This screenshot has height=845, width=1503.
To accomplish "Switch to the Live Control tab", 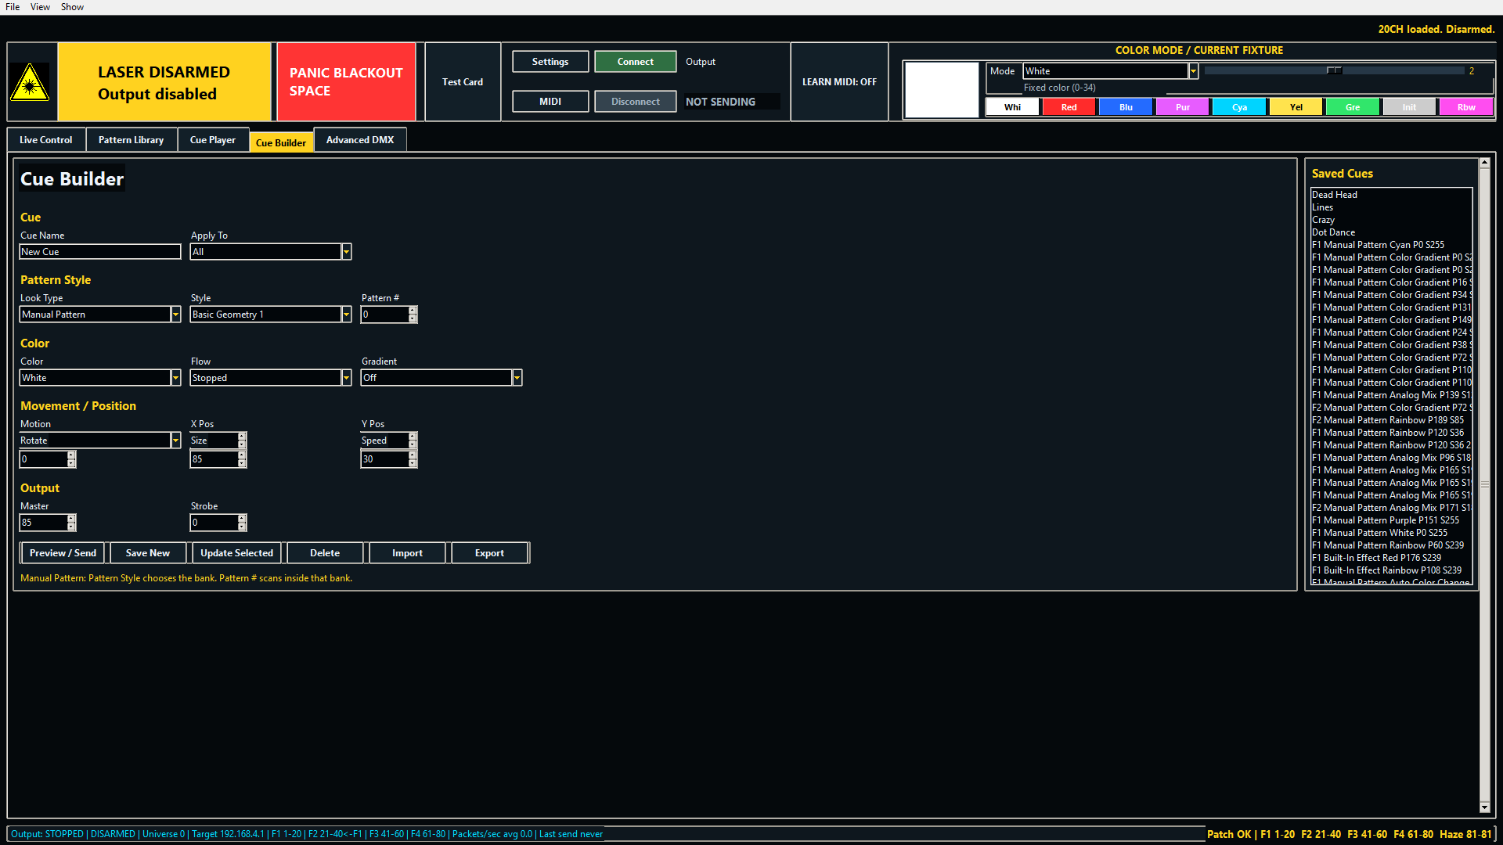I will pos(46,140).
